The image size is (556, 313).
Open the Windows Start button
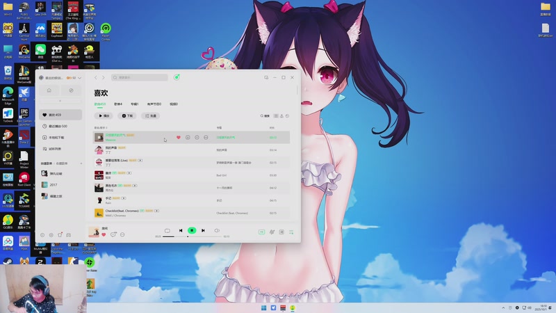point(264,307)
